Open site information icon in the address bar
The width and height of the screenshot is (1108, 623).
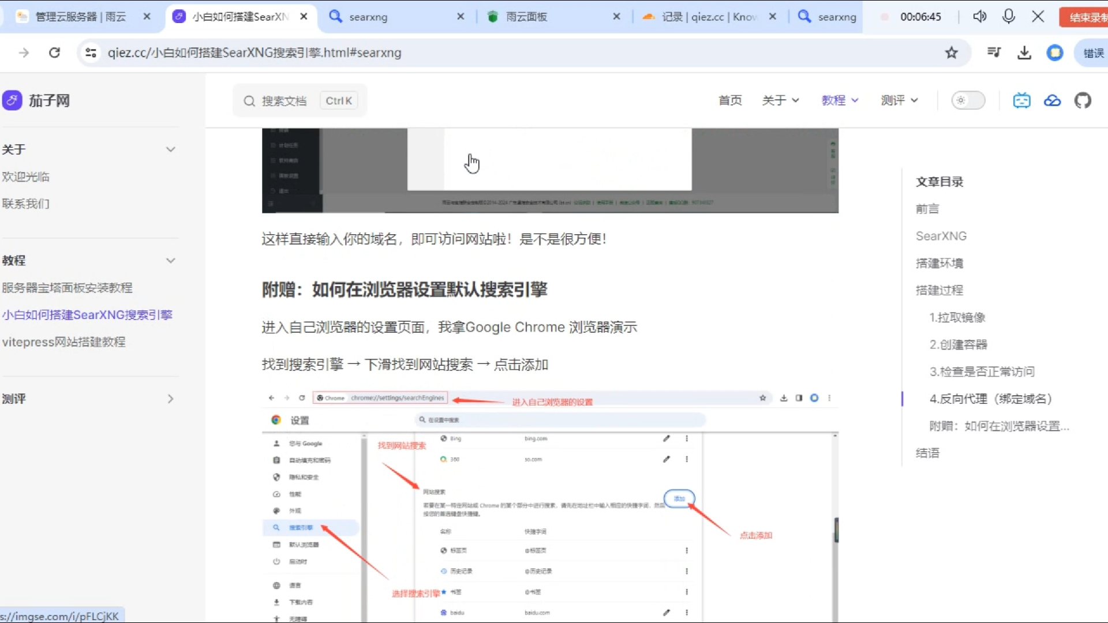click(91, 52)
